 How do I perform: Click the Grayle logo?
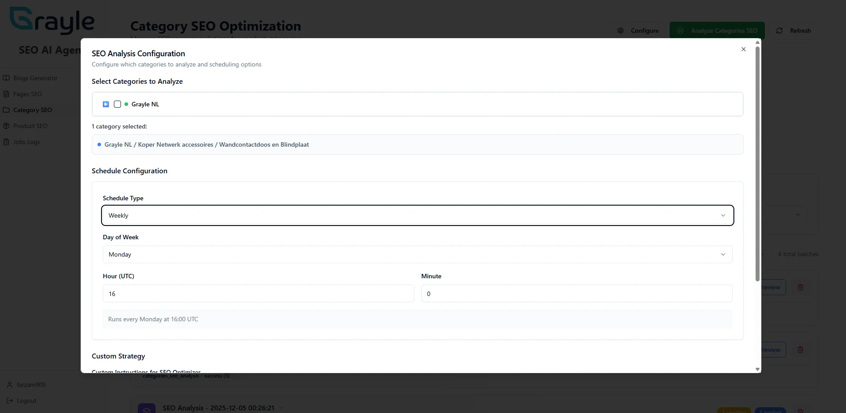coord(51,20)
